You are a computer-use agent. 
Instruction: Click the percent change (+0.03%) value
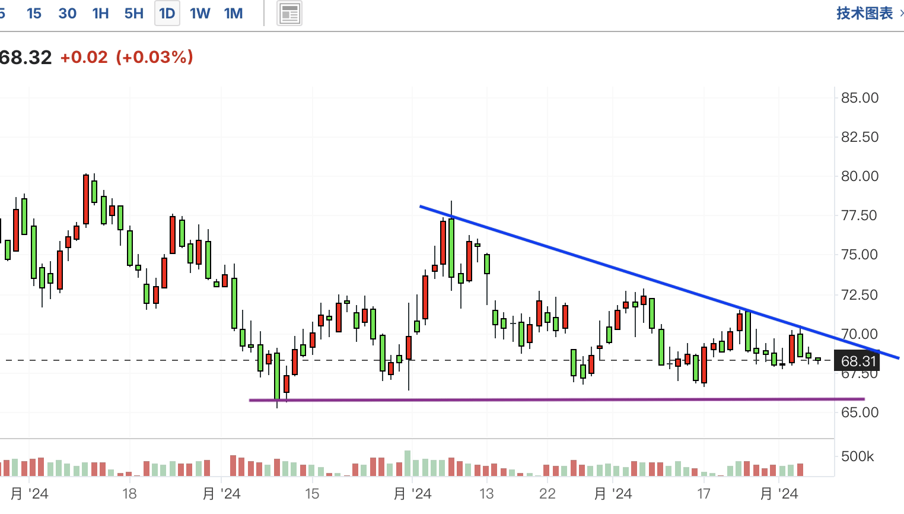pyautogui.click(x=155, y=58)
